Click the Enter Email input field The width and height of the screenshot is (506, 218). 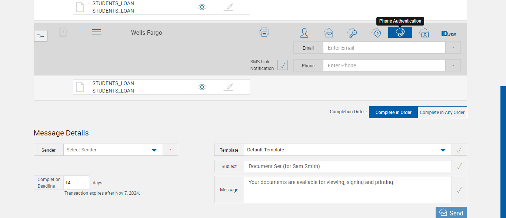point(384,48)
